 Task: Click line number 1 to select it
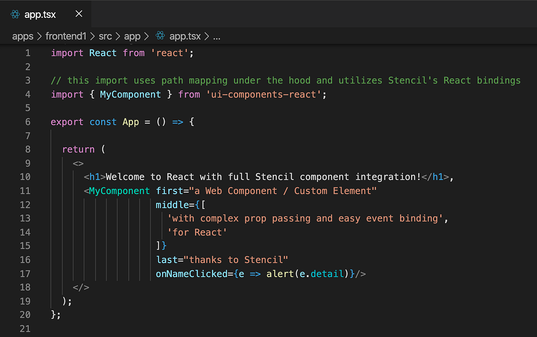[28, 53]
